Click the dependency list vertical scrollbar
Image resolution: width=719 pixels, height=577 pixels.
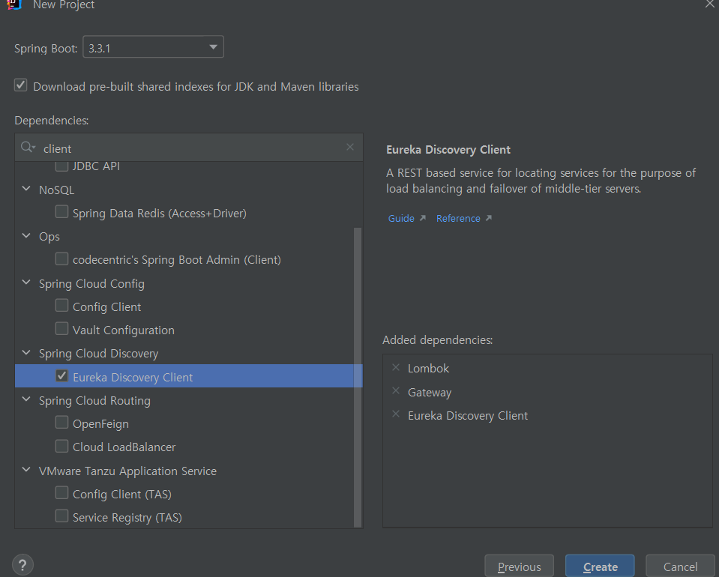(358, 377)
